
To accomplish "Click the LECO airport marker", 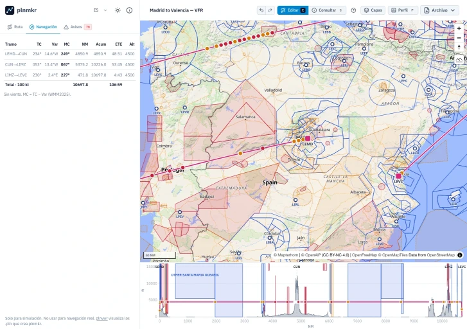I will pyautogui.click(x=165, y=28).
